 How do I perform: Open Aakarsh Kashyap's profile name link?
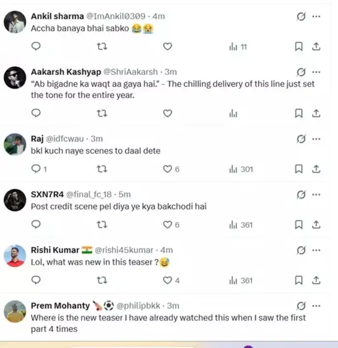click(x=66, y=72)
